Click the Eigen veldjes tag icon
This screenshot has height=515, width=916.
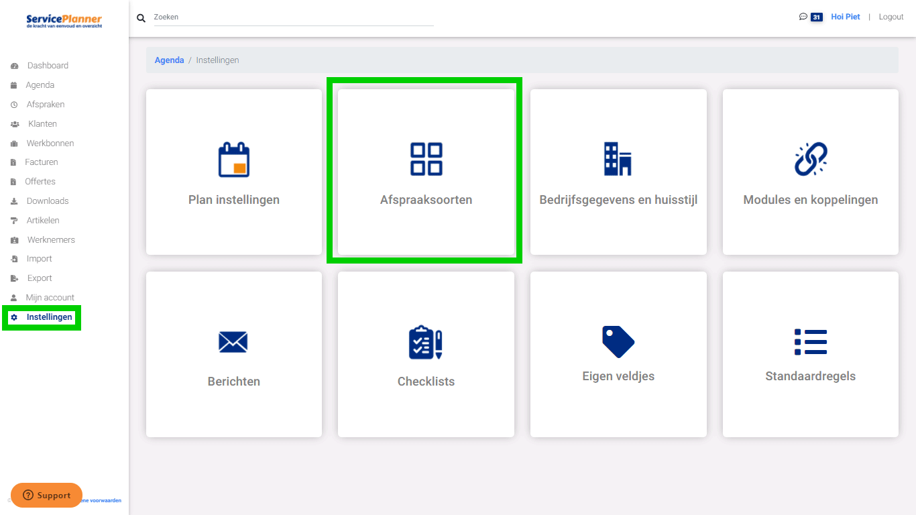coord(618,342)
